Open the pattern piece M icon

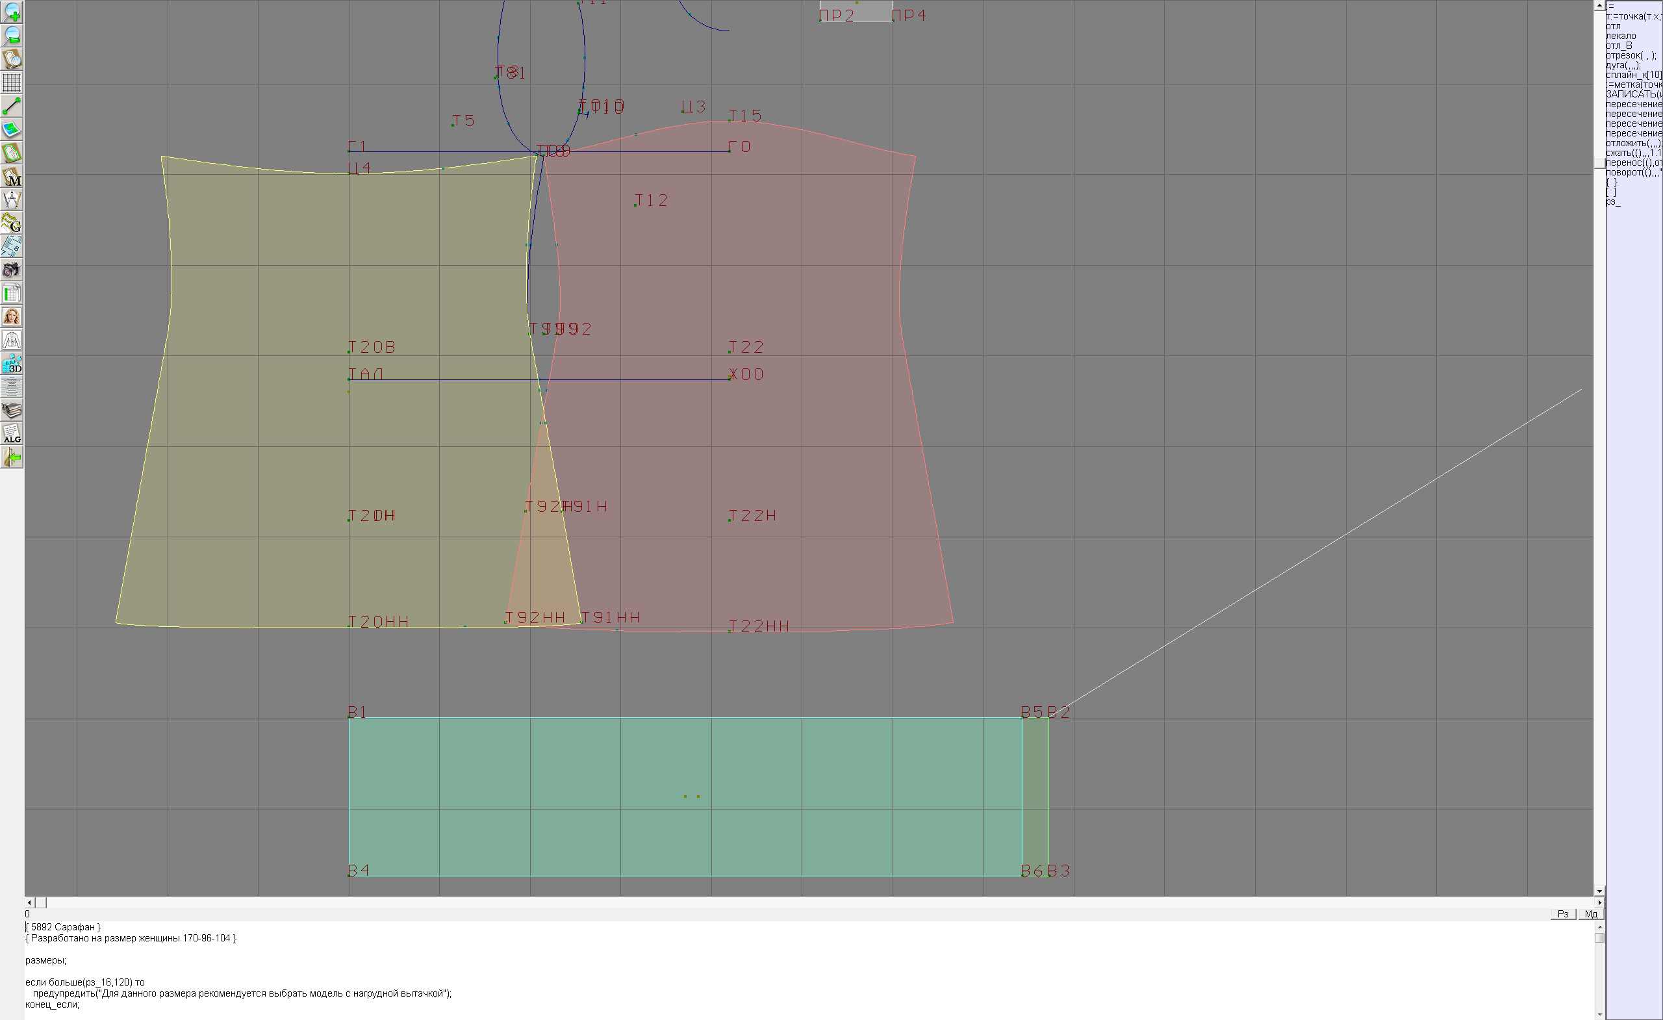coord(12,177)
